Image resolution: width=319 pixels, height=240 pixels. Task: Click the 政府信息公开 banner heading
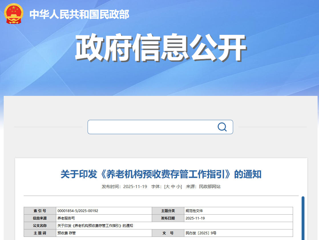(161, 48)
